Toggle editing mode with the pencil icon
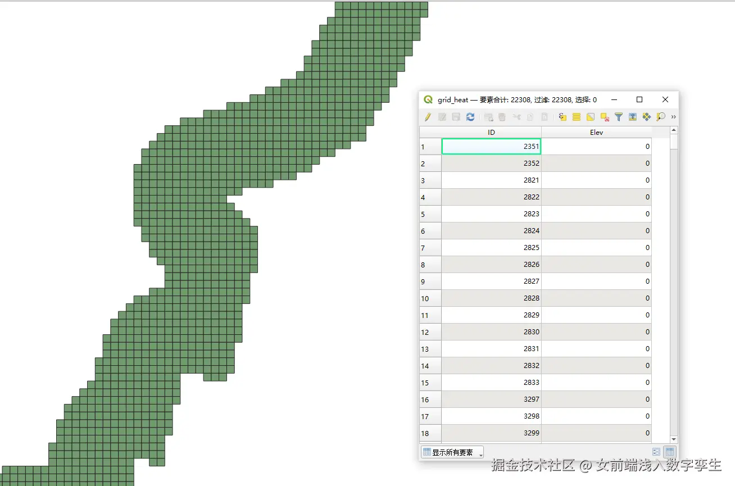 (427, 117)
